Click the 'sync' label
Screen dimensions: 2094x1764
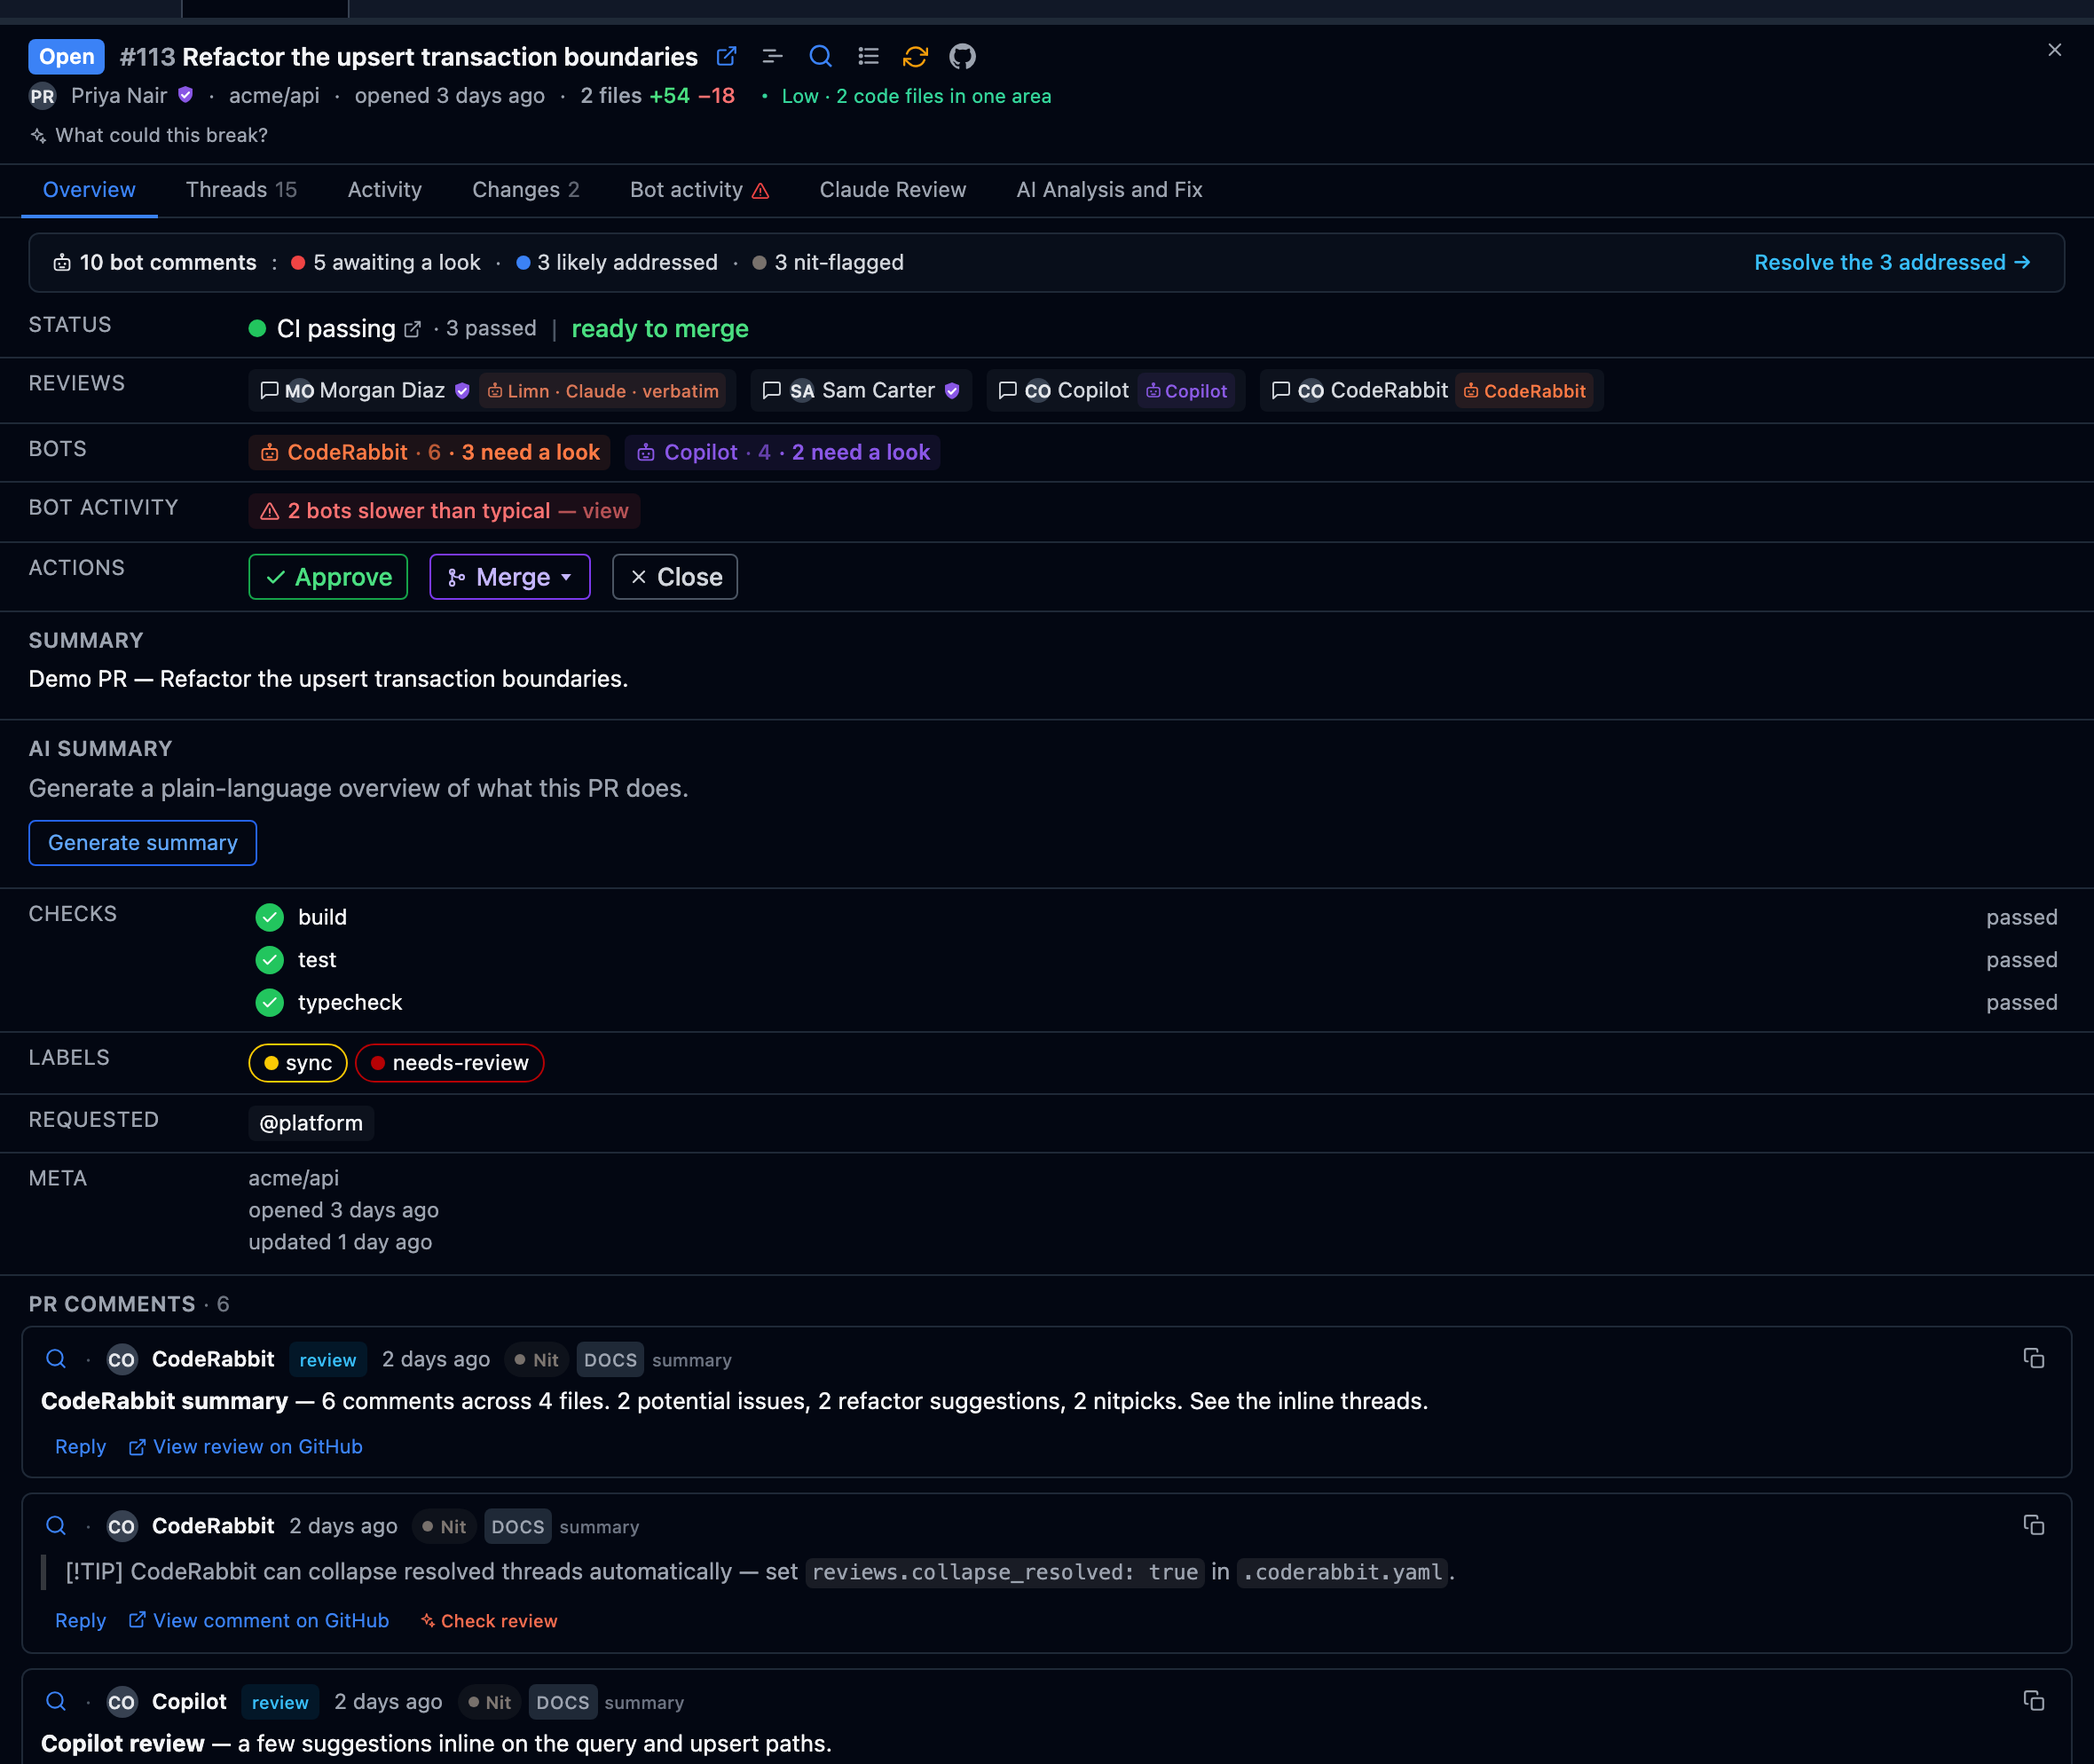298,1063
